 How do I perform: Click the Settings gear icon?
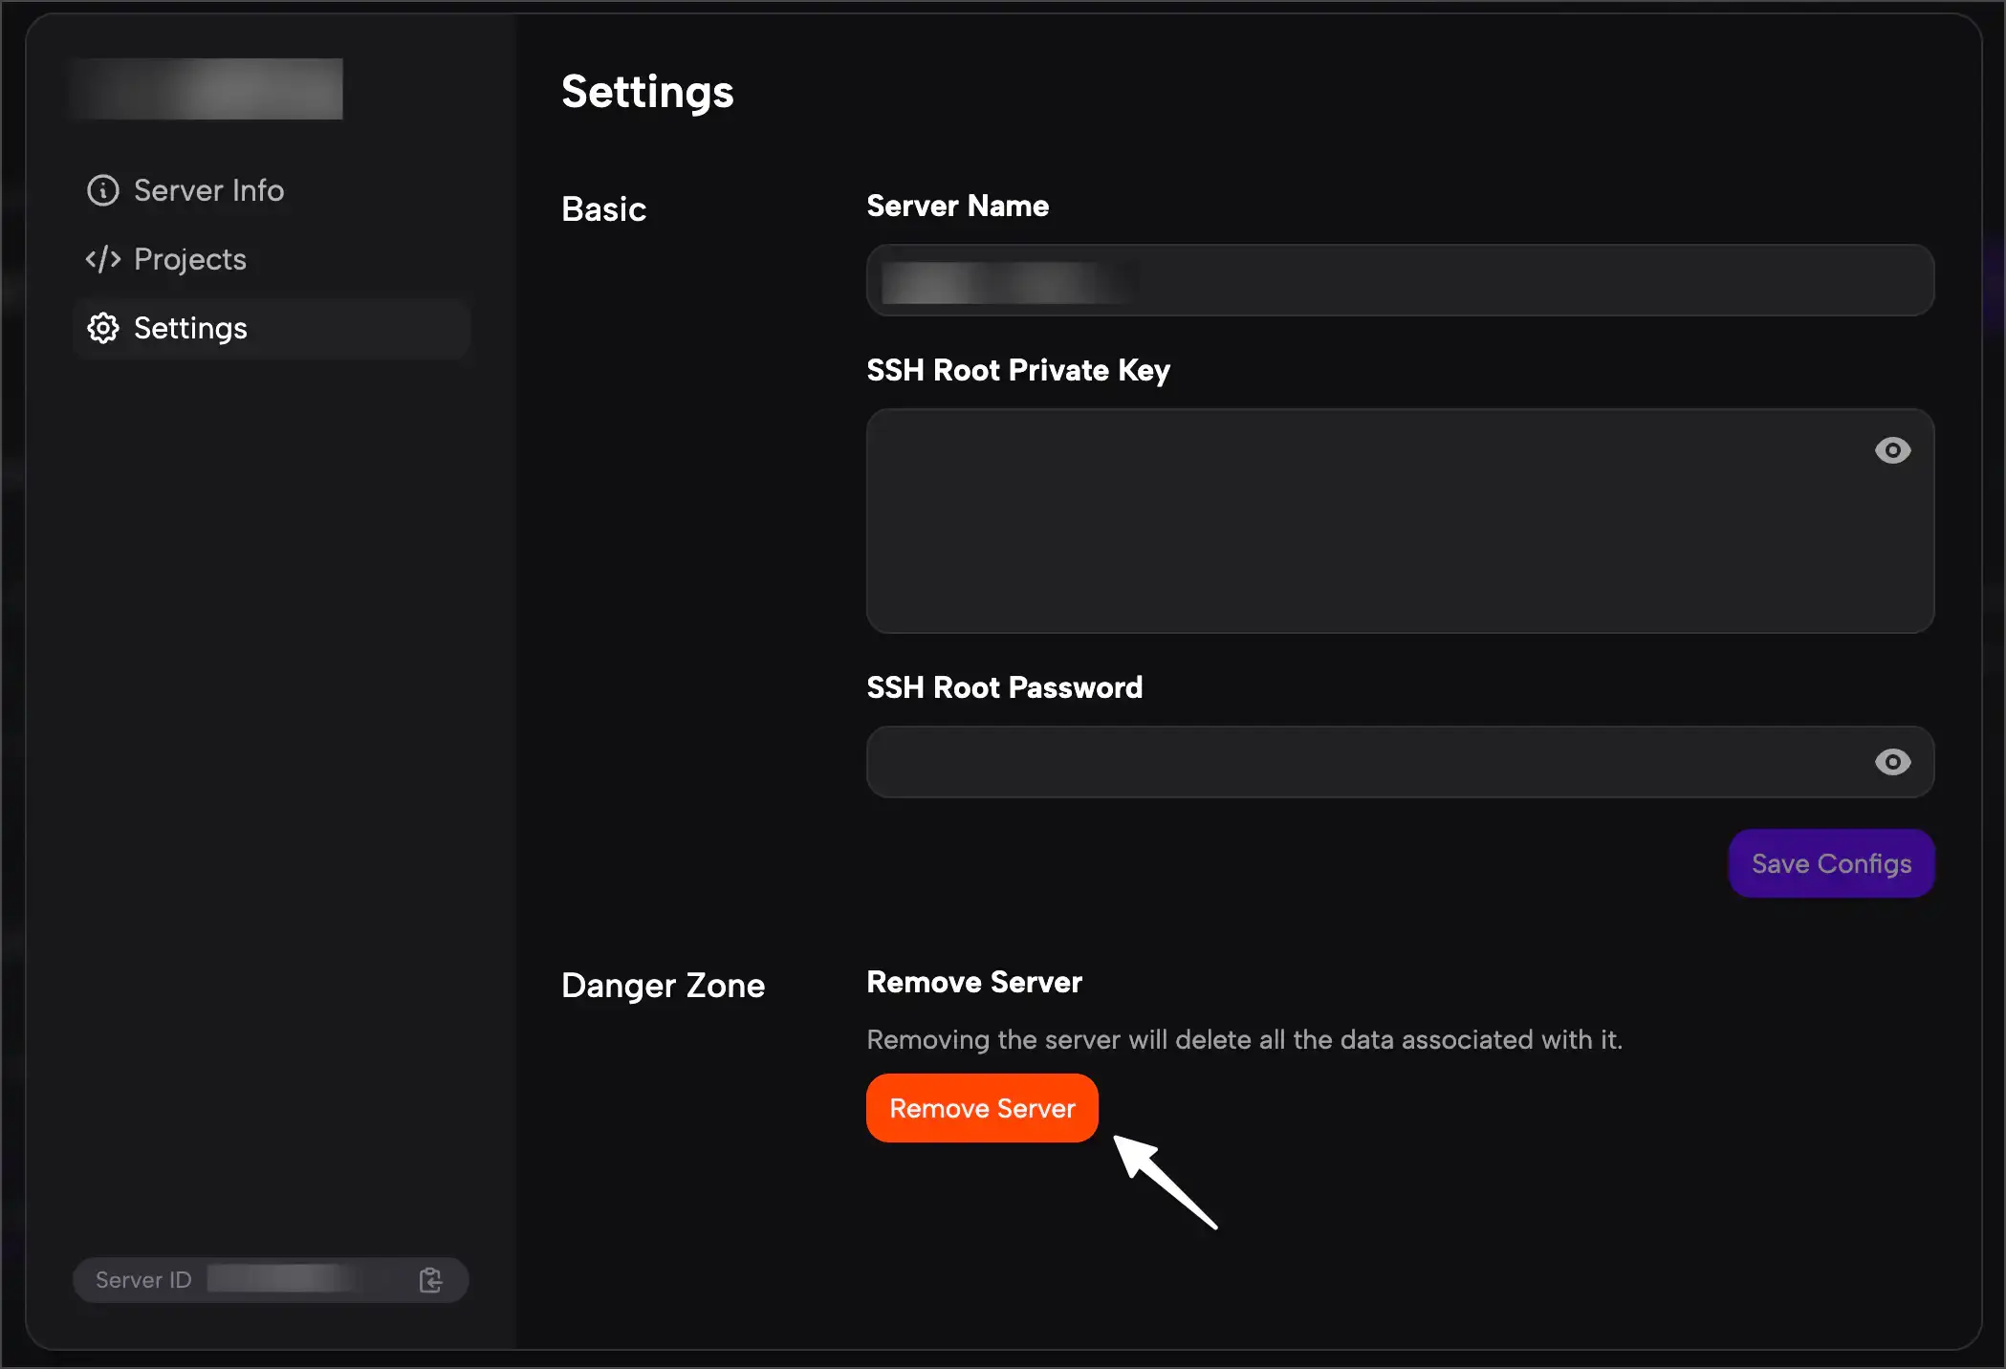103,328
